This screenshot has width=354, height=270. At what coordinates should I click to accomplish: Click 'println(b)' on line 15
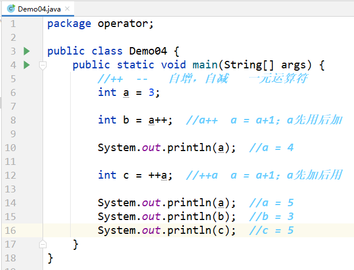[x=198, y=217]
